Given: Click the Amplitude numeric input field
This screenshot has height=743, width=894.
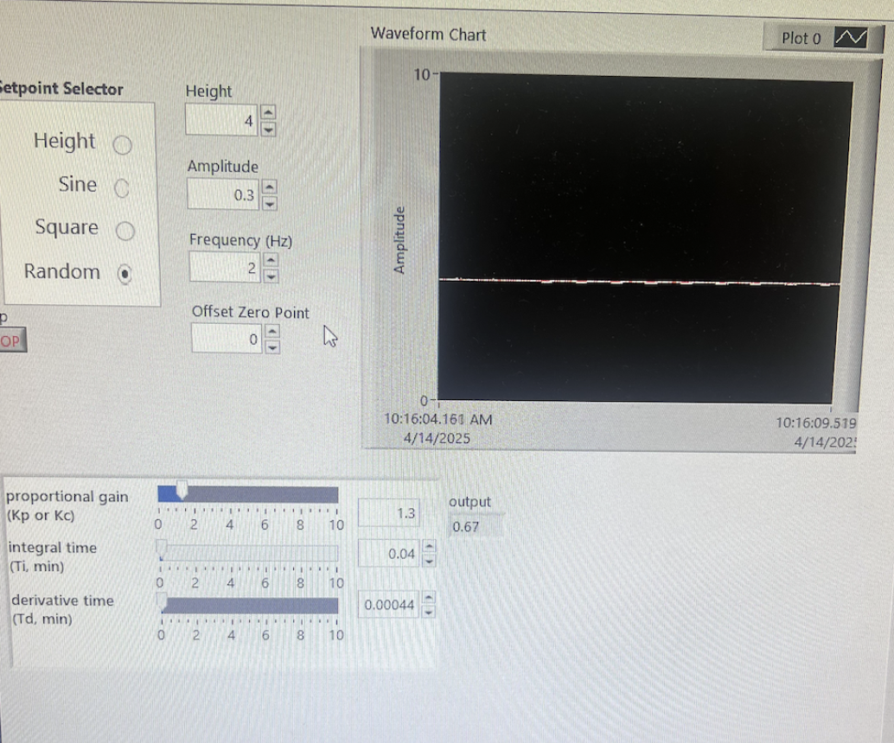Looking at the screenshot, I should tap(223, 195).
